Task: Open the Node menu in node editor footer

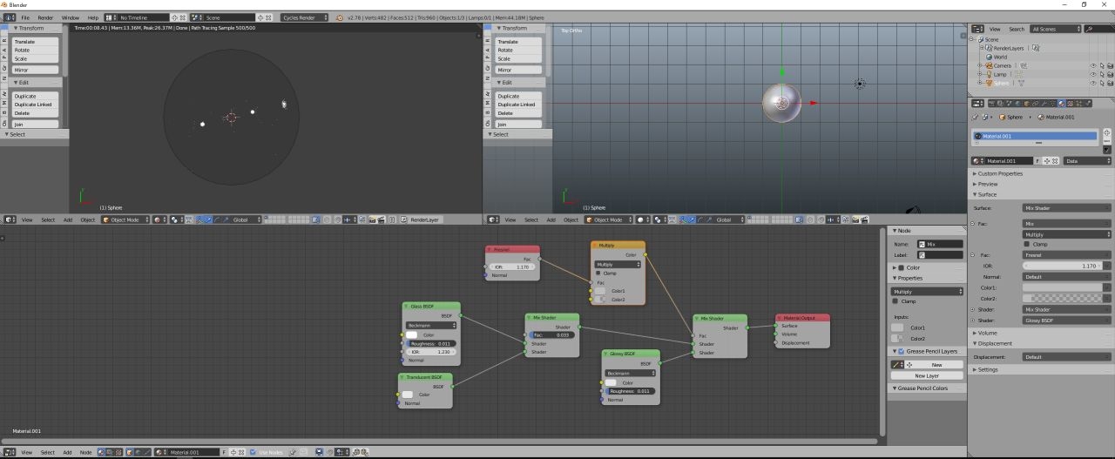Action: [x=85, y=452]
